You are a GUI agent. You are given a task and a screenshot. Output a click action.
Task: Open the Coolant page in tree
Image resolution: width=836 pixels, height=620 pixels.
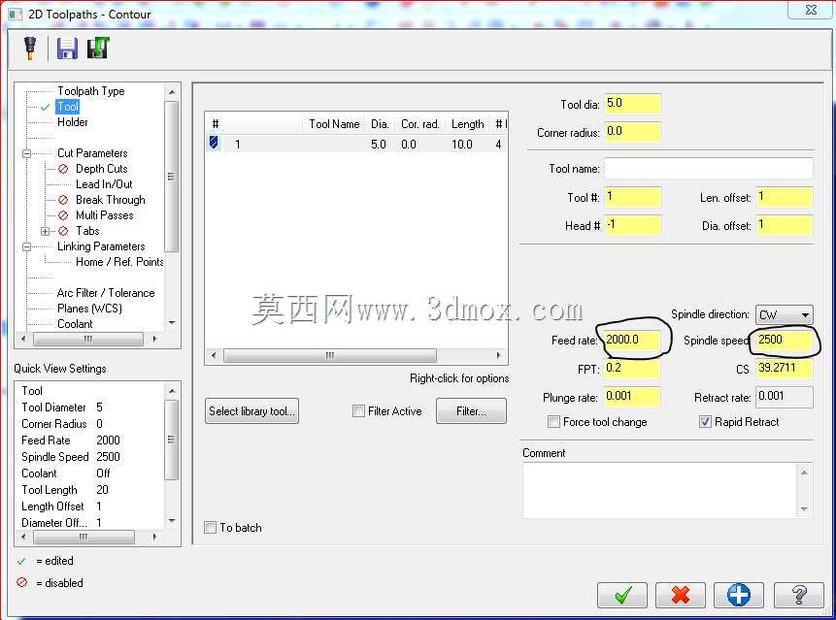(75, 324)
